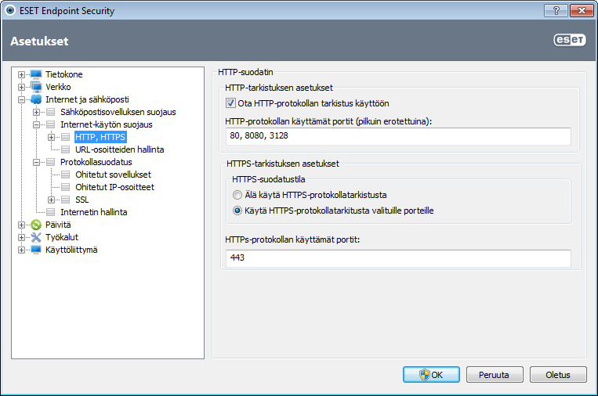This screenshot has height=396, width=598.
Task: Select SSL label in the tree
Action: [82, 200]
